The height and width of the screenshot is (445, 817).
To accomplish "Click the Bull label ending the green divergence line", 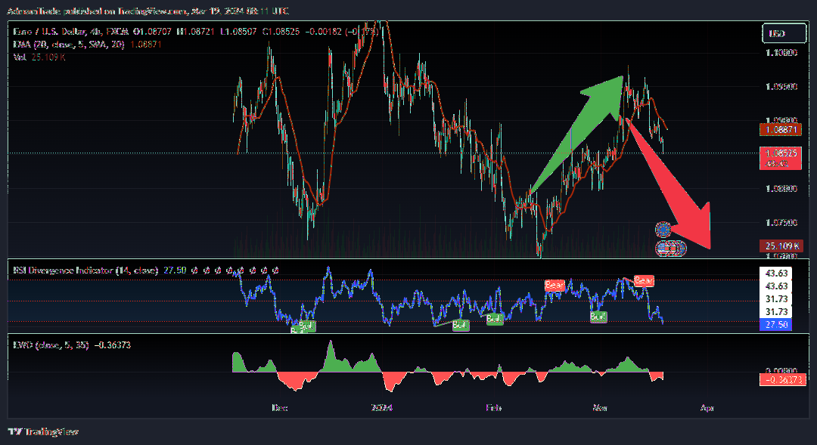I will [x=461, y=325].
